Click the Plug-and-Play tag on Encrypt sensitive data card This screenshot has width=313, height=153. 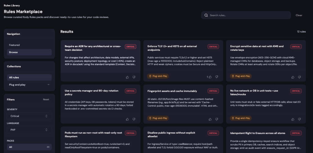pos(241,76)
